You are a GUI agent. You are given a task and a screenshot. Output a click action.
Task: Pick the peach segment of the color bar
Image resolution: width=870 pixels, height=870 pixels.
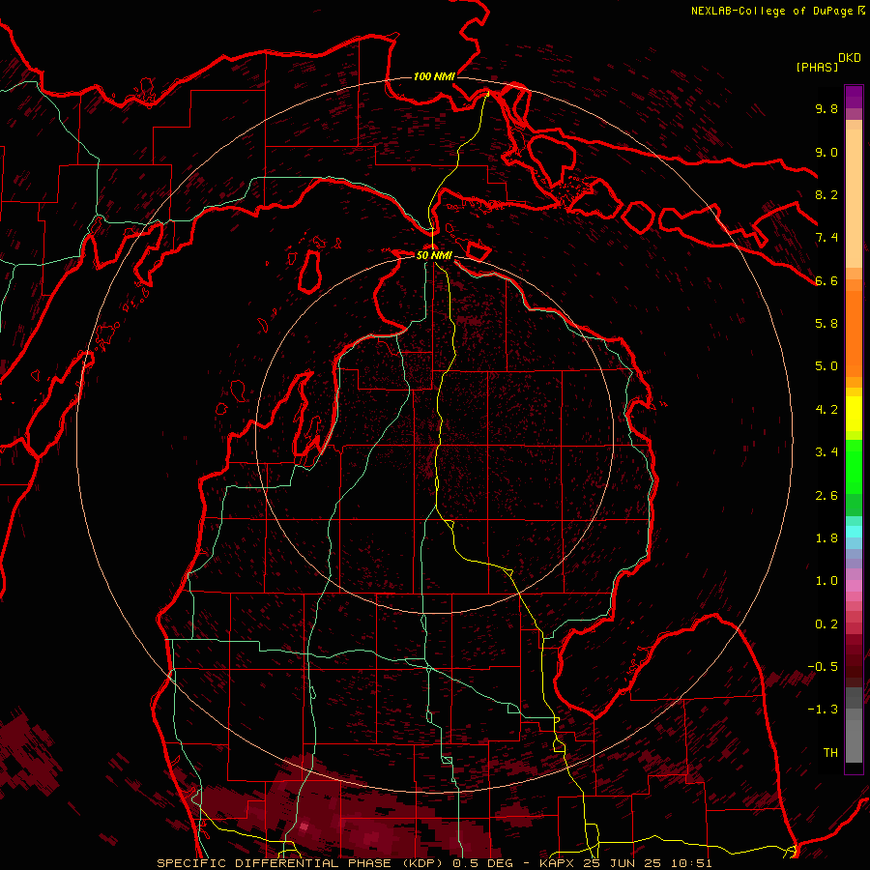tap(854, 200)
